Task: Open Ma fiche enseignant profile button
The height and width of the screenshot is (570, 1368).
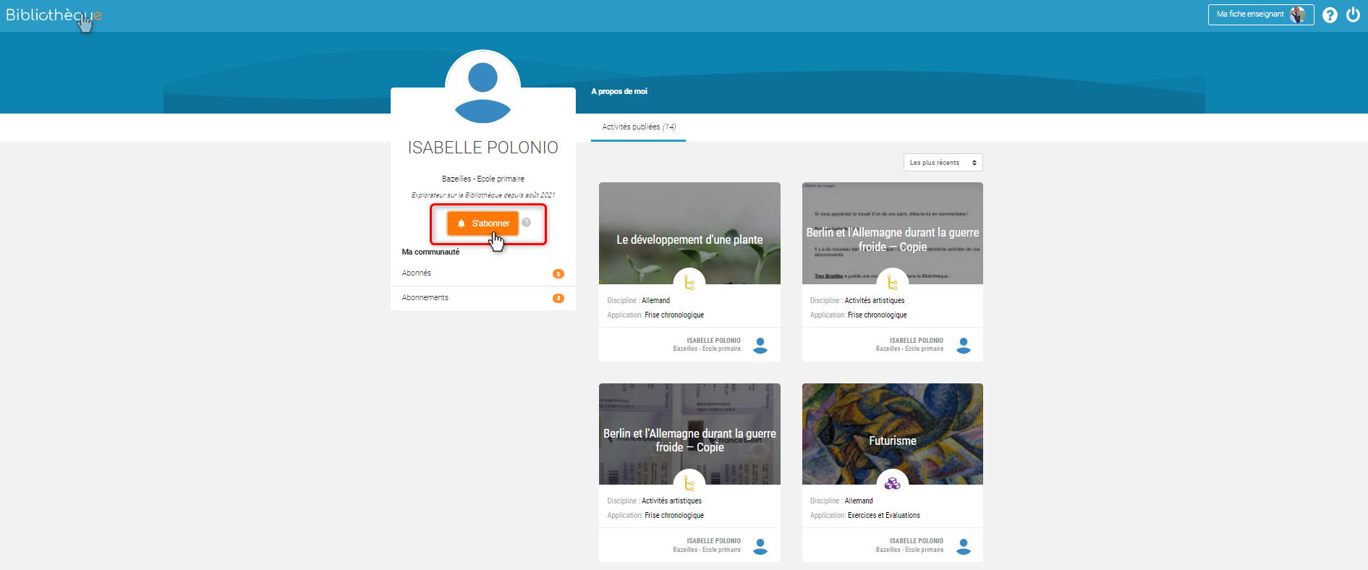Action: click(1260, 14)
